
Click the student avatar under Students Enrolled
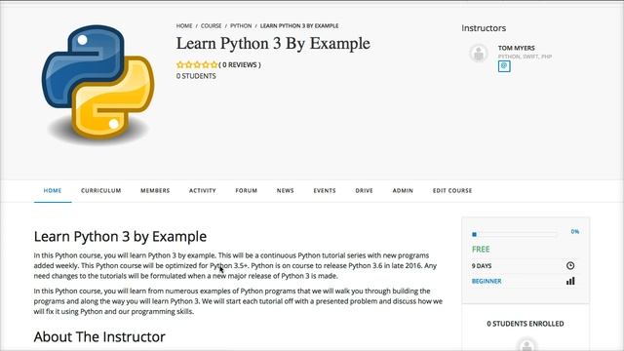pos(526,344)
